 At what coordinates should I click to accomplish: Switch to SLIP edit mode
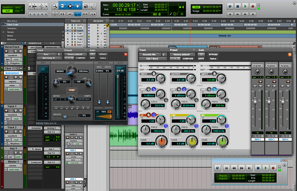point(8,10)
